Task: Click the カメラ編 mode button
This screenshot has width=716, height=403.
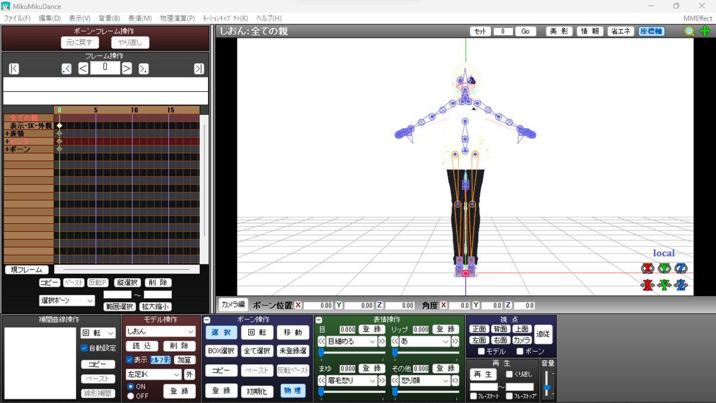Action: click(233, 304)
